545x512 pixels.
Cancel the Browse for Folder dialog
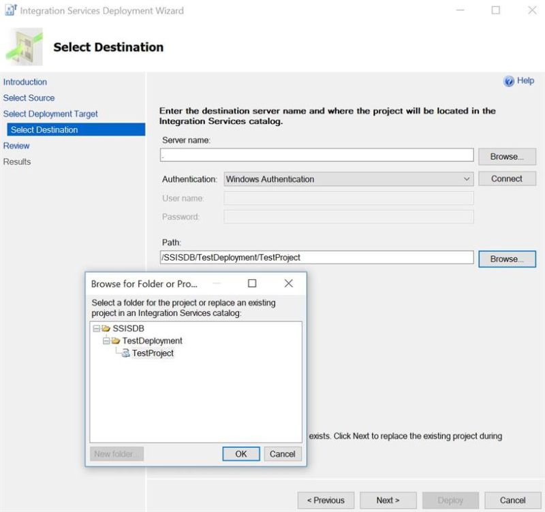(283, 454)
